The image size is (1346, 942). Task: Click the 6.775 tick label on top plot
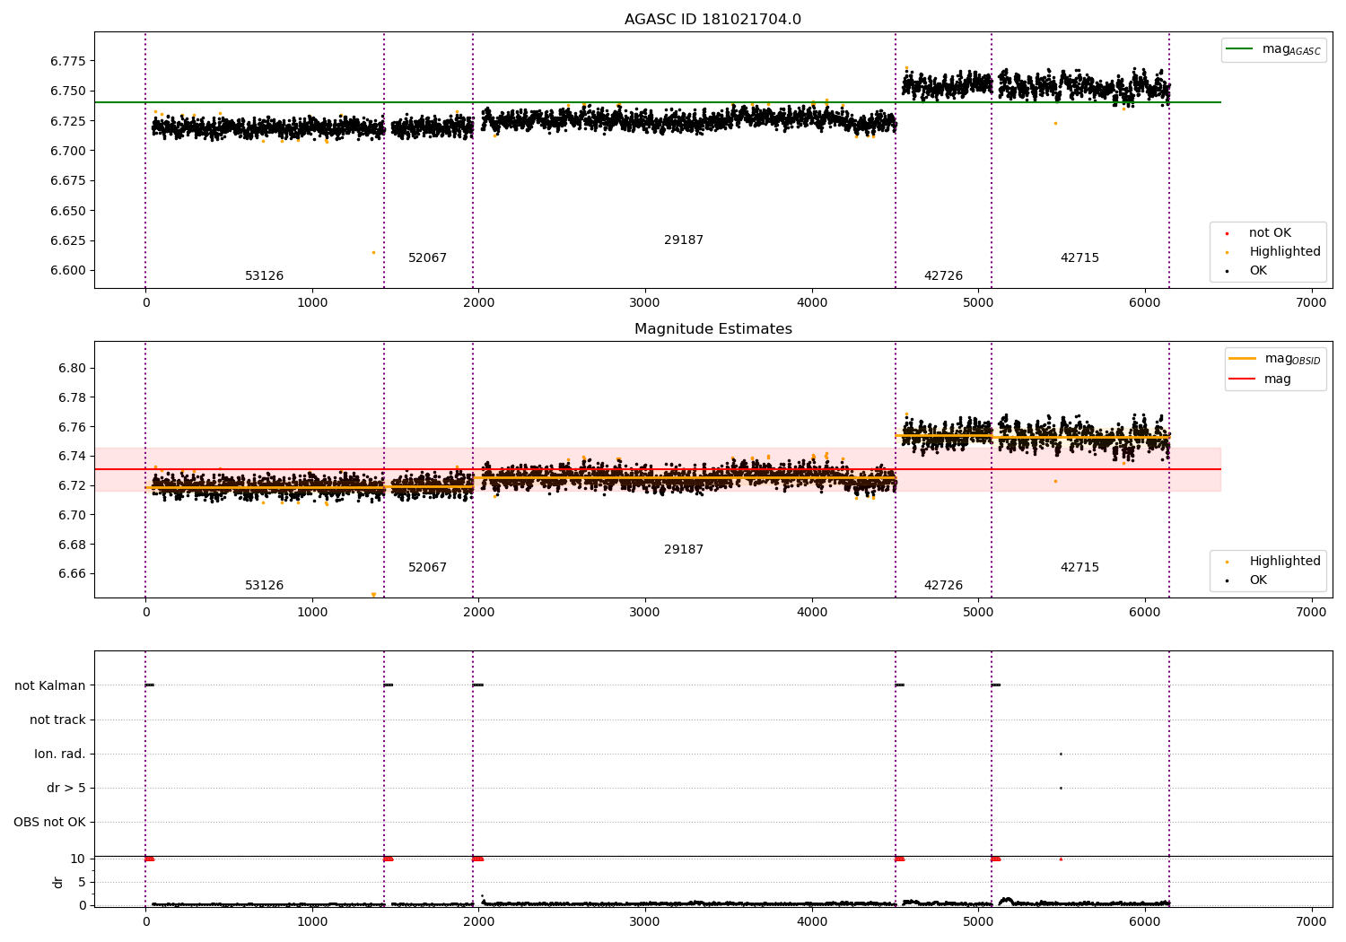(x=68, y=61)
